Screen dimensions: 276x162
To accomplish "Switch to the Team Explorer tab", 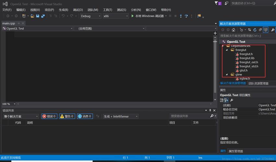I will pyautogui.click(x=258, y=84).
